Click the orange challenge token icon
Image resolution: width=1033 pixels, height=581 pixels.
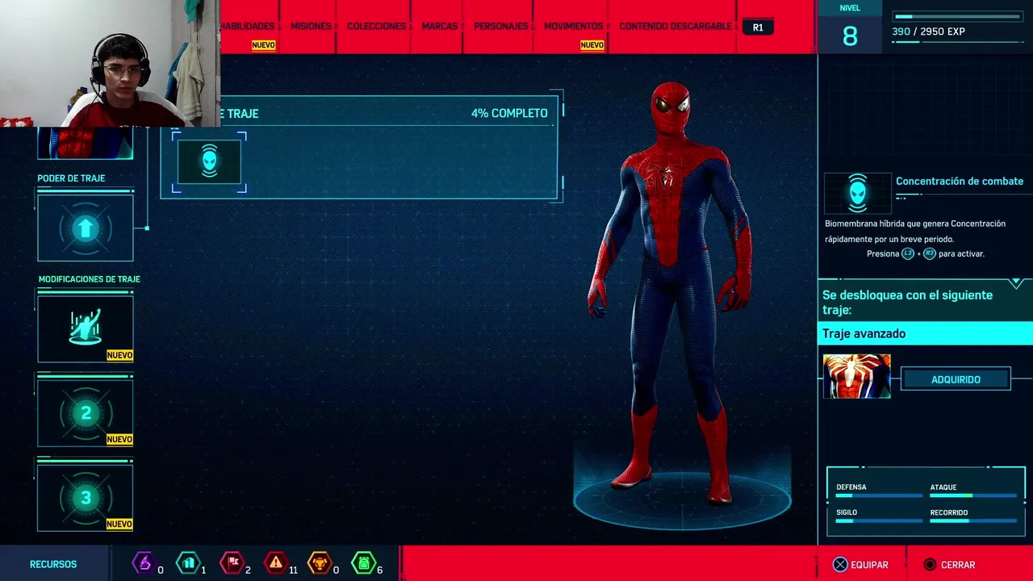click(x=320, y=562)
